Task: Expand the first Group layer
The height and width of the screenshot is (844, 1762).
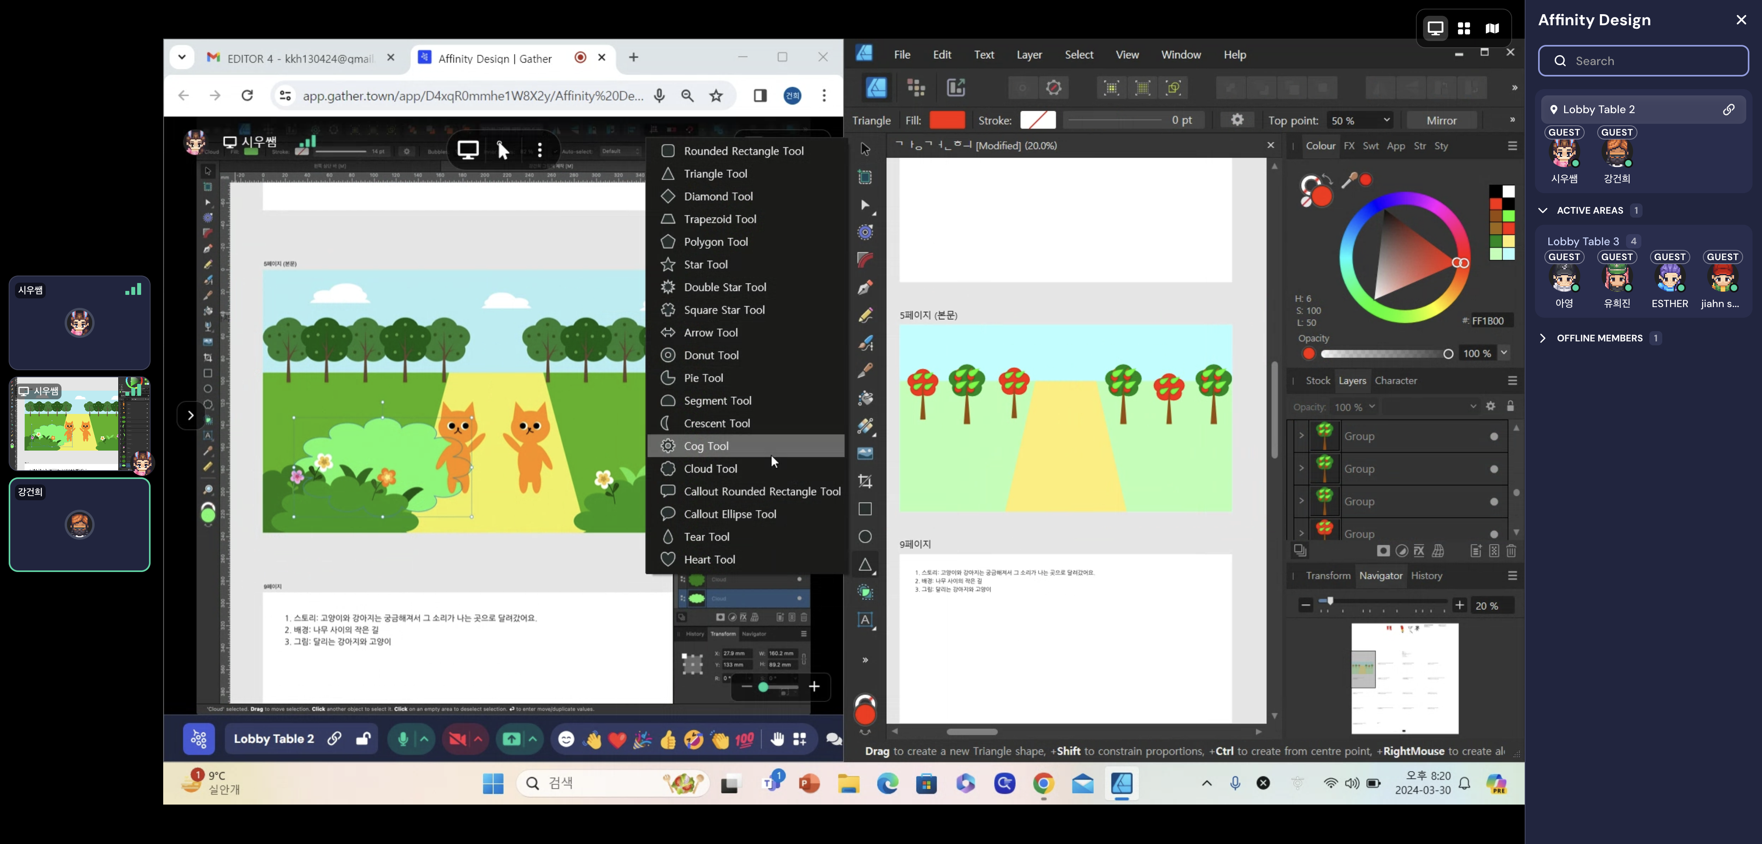Action: 1301,436
